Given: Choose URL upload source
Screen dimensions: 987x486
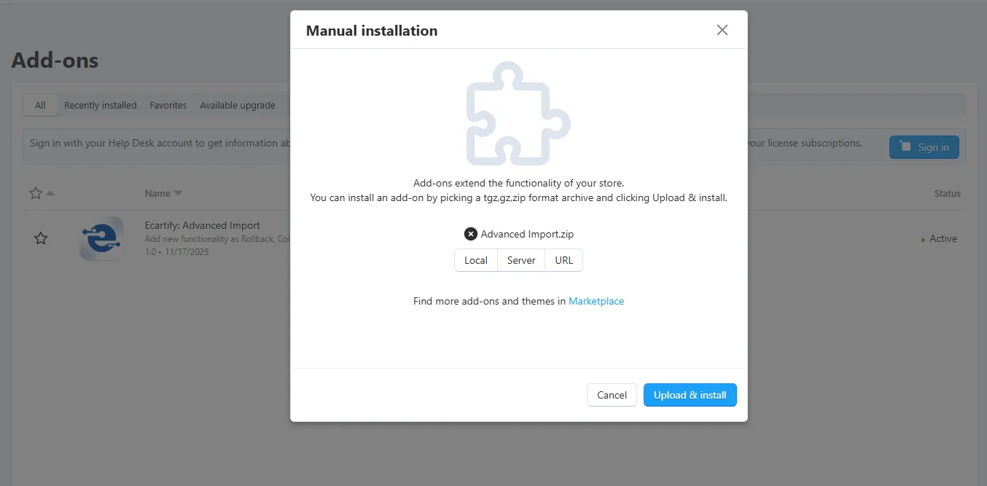Looking at the screenshot, I should (563, 260).
